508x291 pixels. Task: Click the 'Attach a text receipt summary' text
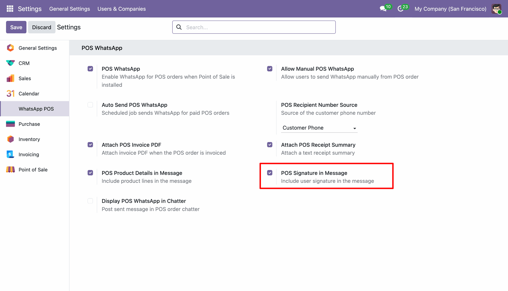click(318, 153)
